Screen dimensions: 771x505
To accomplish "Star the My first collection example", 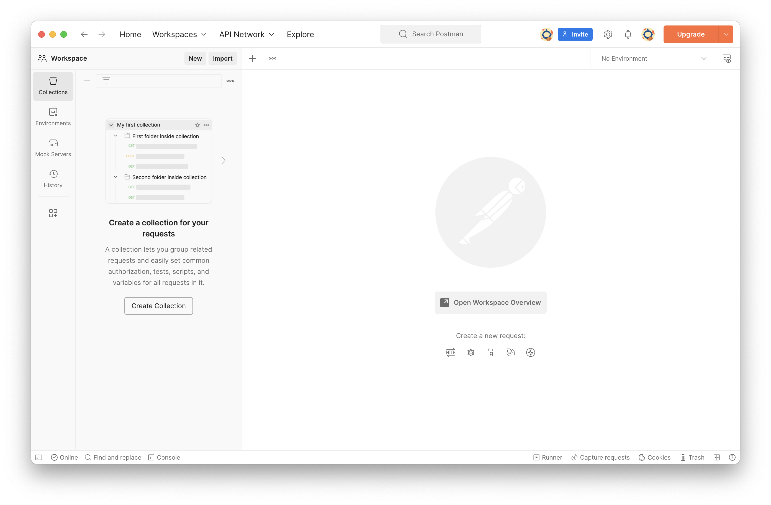I will click(197, 125).
